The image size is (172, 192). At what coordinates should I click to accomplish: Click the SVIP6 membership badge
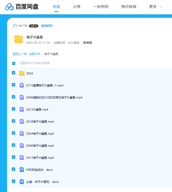click(x=34, y=26)
